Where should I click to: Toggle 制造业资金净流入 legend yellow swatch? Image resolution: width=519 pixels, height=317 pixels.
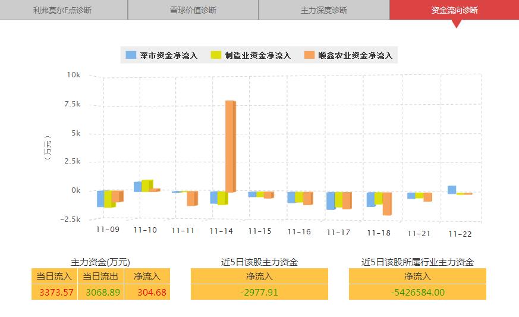pos(216,55)
